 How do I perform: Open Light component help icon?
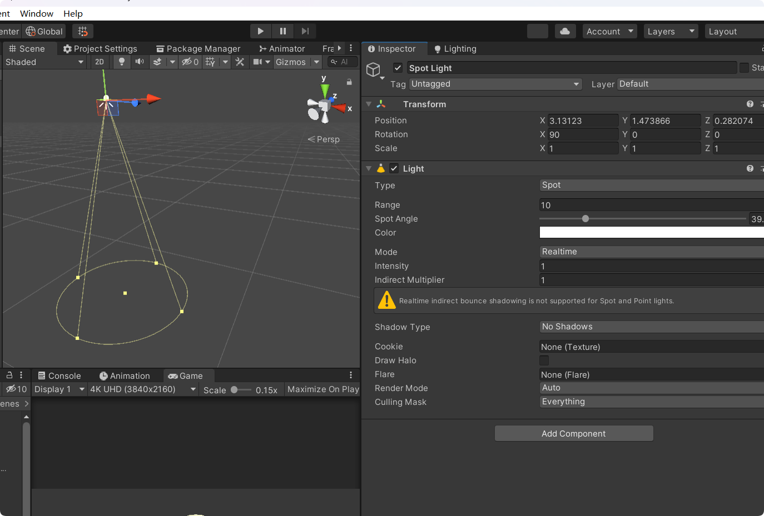(x=750, y=168)
